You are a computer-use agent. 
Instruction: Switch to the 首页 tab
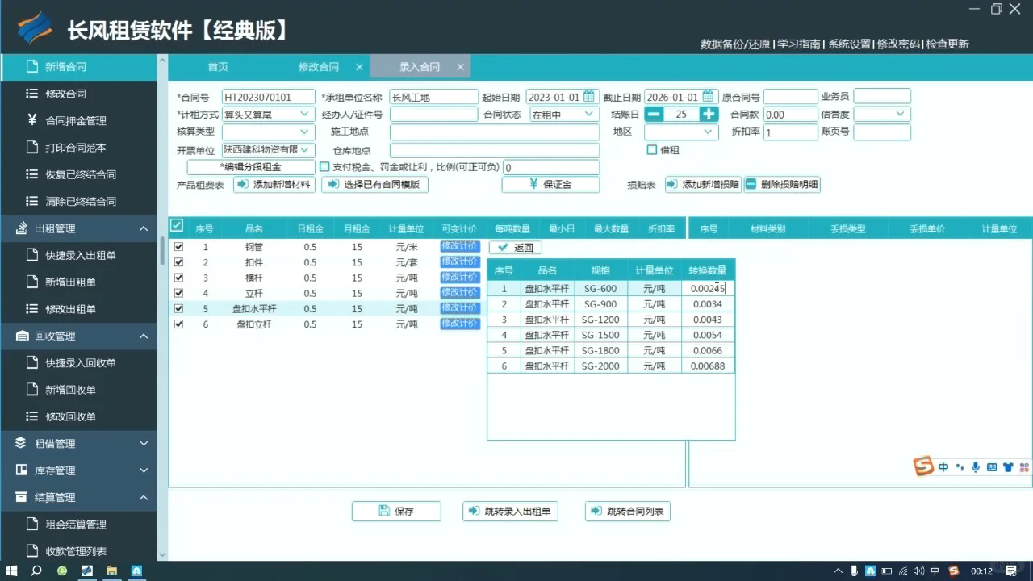coord(217,66)
